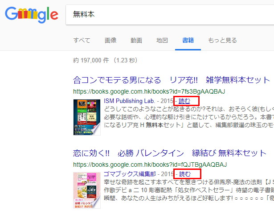The height and width of the screenshot is (218, 274).
Task: Open the ゴマブックス編集部 publisher link
Action: tap(130, 174)
